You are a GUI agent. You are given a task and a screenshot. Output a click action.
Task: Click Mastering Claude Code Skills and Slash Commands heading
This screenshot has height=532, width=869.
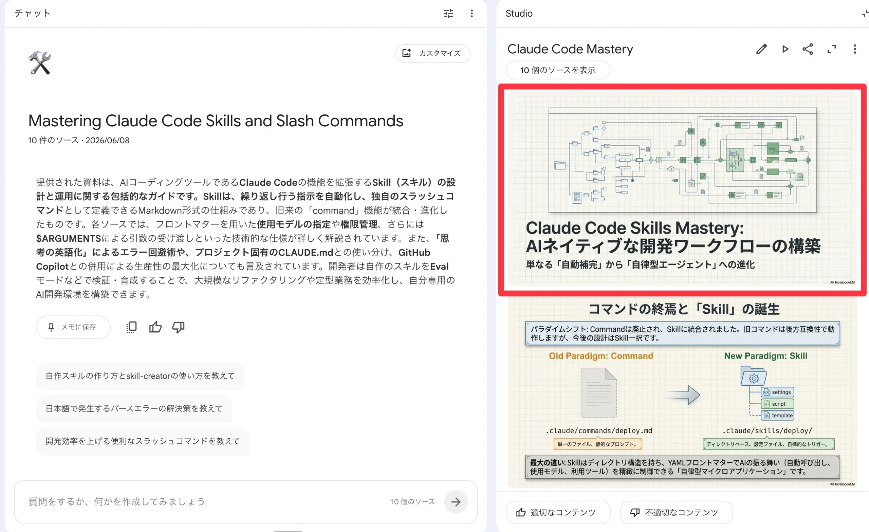tap(216, 121)
